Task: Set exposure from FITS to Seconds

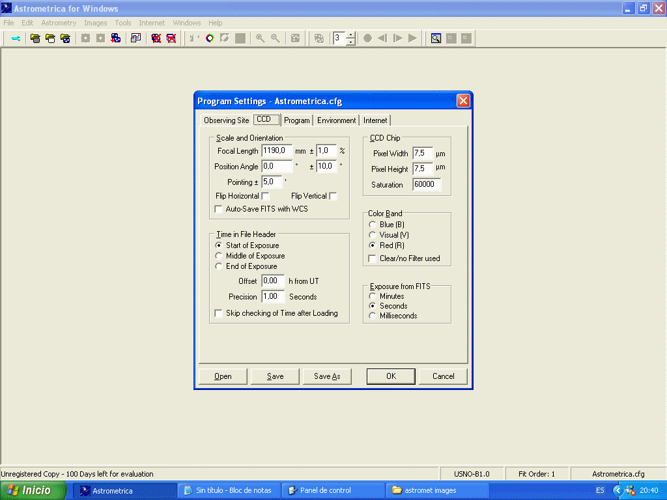Action: pos(372,306)
